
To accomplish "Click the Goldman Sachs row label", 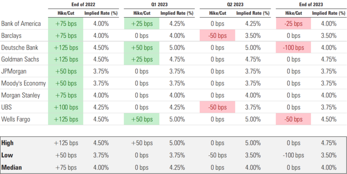I will (20, 59).
